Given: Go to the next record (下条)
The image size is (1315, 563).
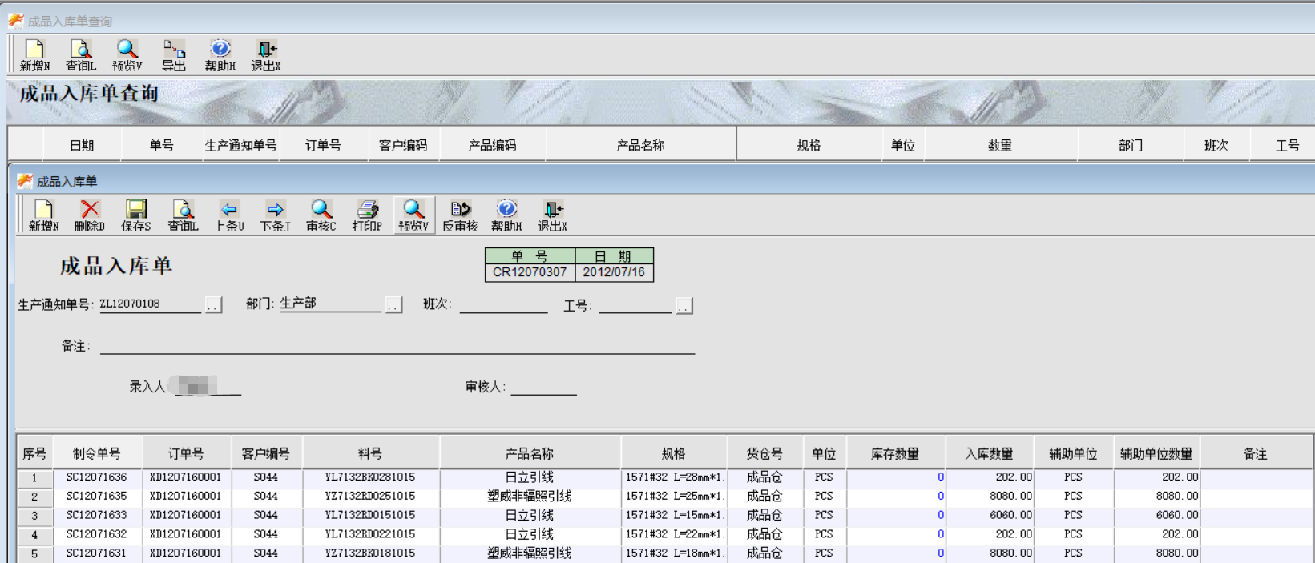Looking at the screenshot, I should 275,215.
